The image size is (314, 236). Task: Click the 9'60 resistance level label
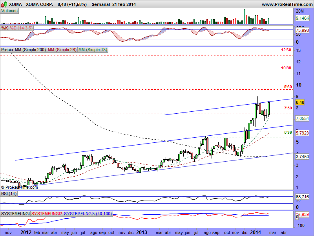pos(288,87)
